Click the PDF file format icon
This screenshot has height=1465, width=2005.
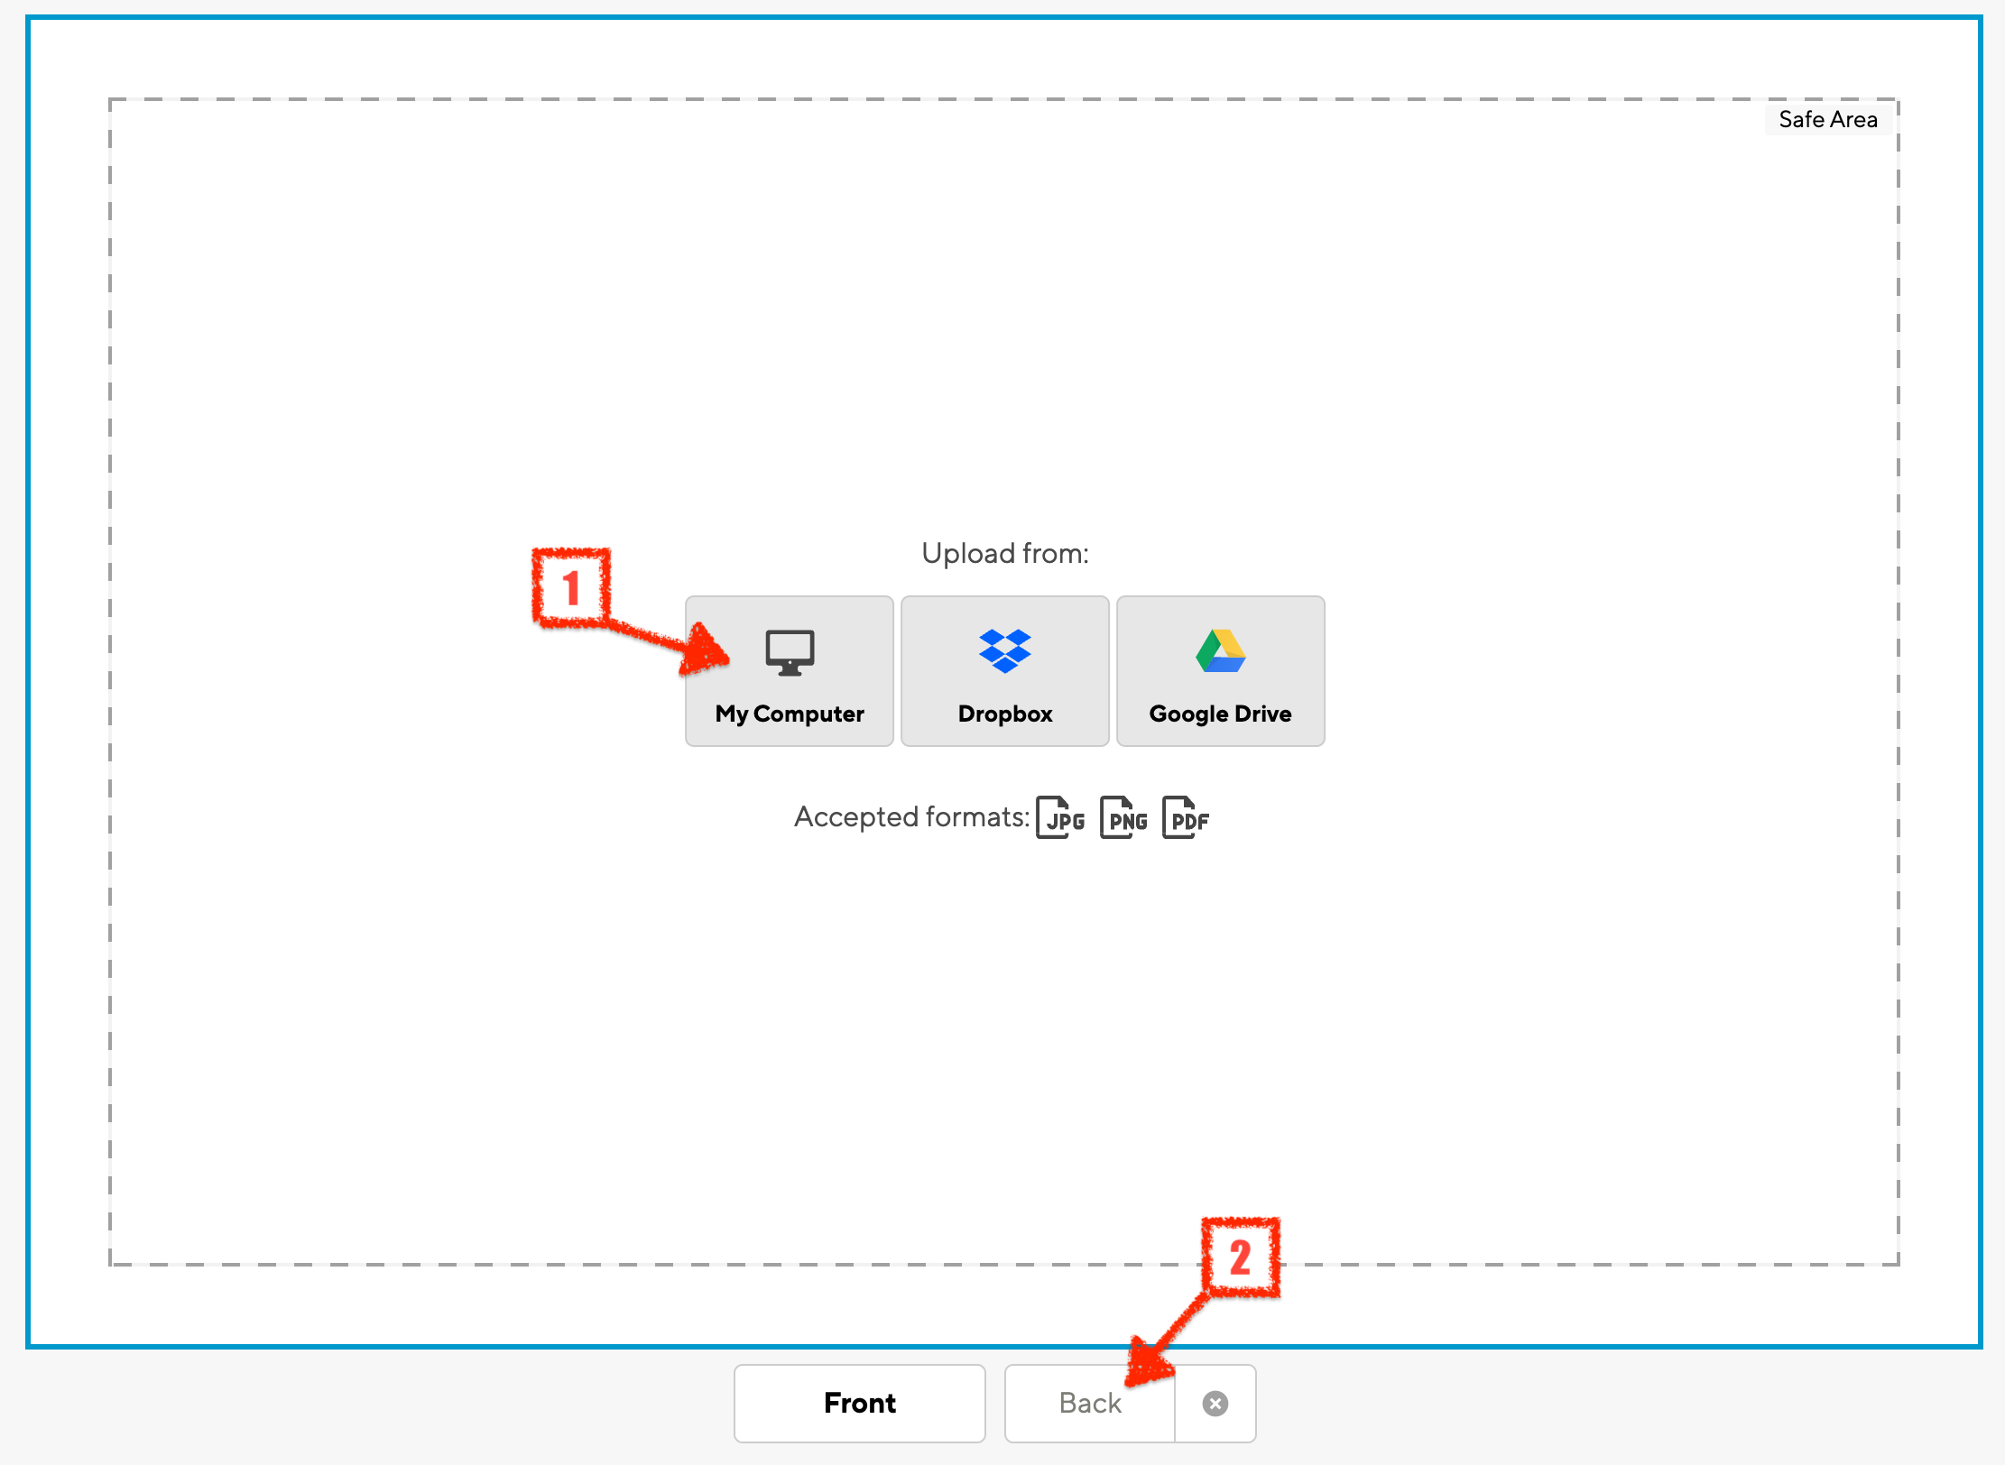tap(1186, 817)
